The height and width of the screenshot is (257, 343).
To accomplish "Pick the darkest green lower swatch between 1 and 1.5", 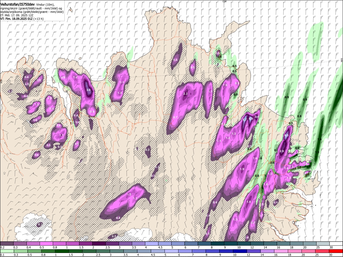I will point(62,251).
